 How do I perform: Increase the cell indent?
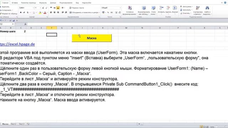click(66, 13)
